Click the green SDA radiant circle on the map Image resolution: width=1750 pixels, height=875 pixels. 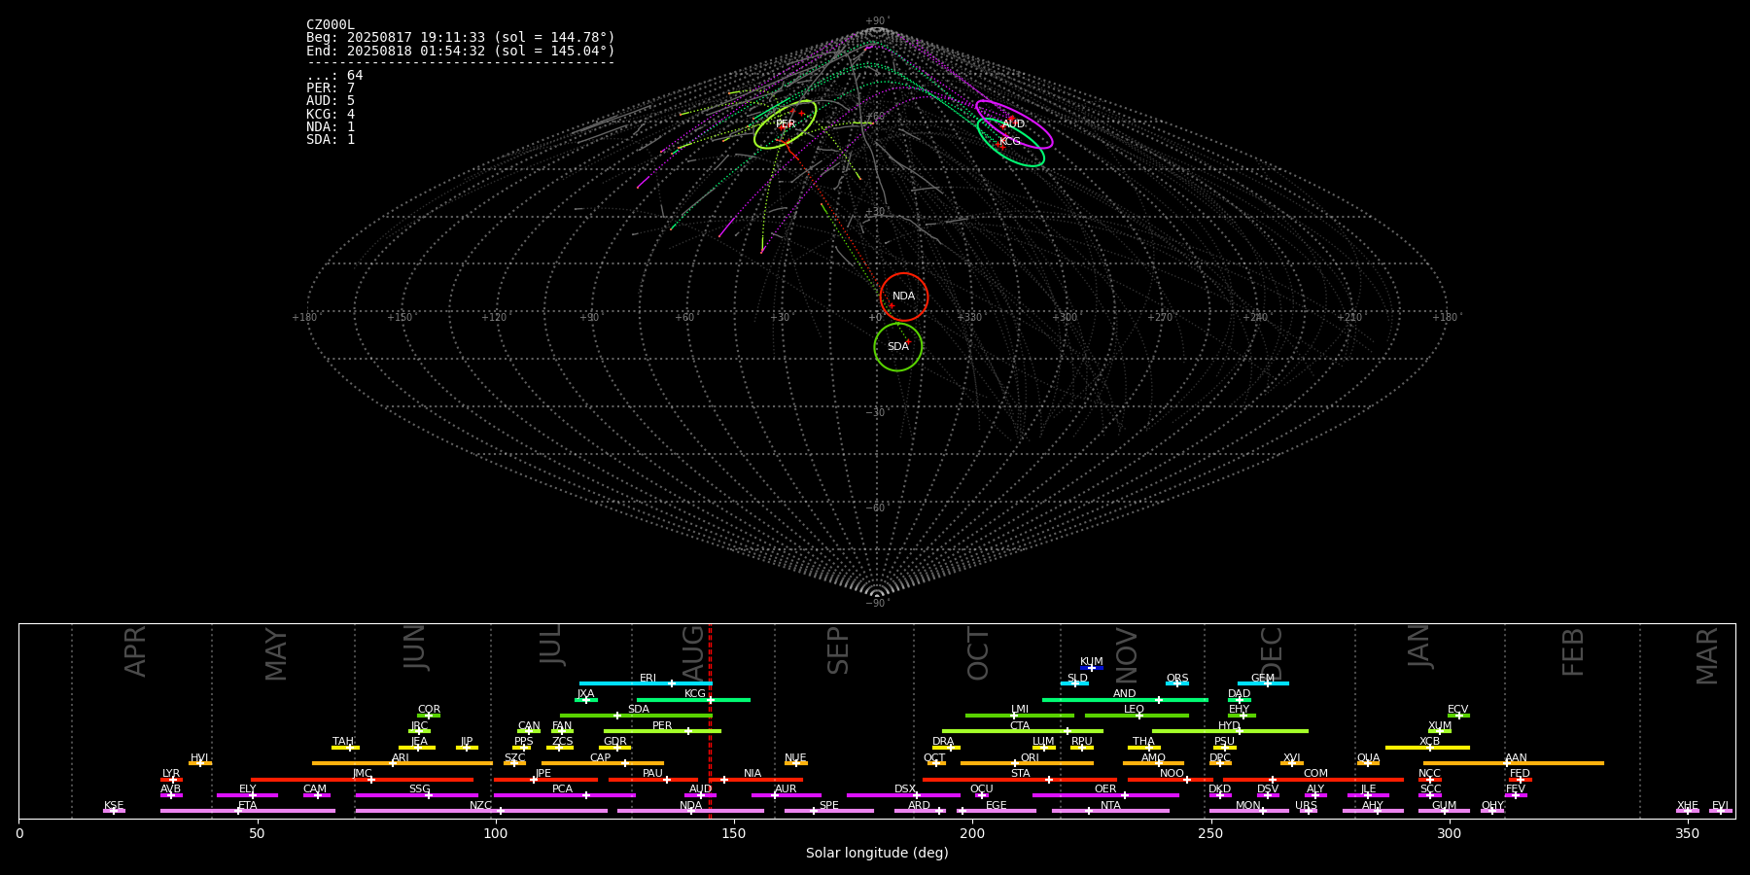point(898,347)
